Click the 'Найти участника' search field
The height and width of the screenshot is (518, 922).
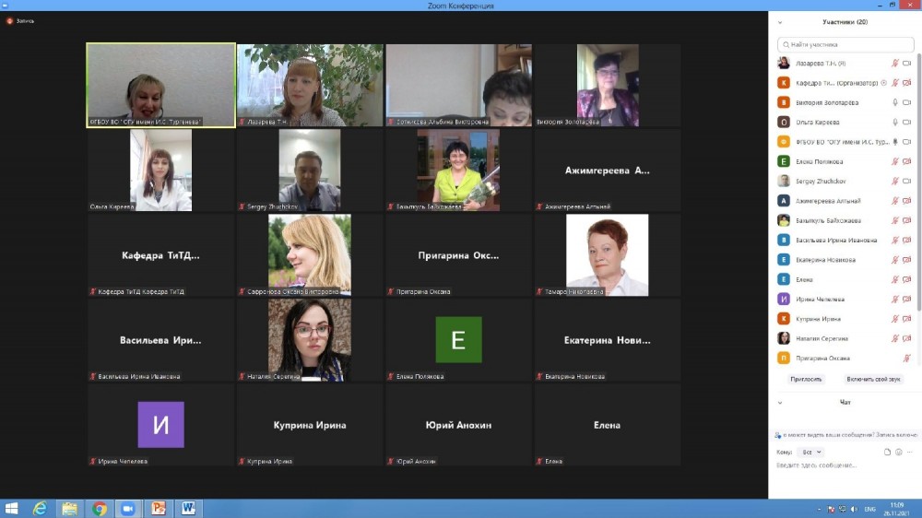pos(845,44)
